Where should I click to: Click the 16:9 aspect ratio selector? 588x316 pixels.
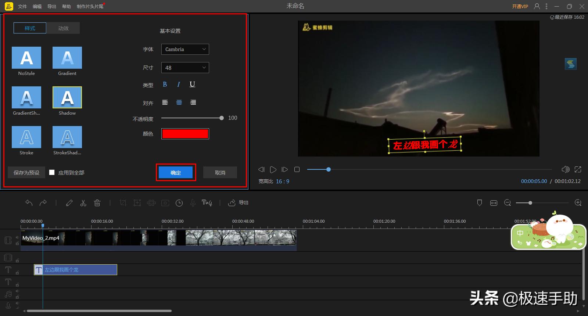[x=282, y=182]
